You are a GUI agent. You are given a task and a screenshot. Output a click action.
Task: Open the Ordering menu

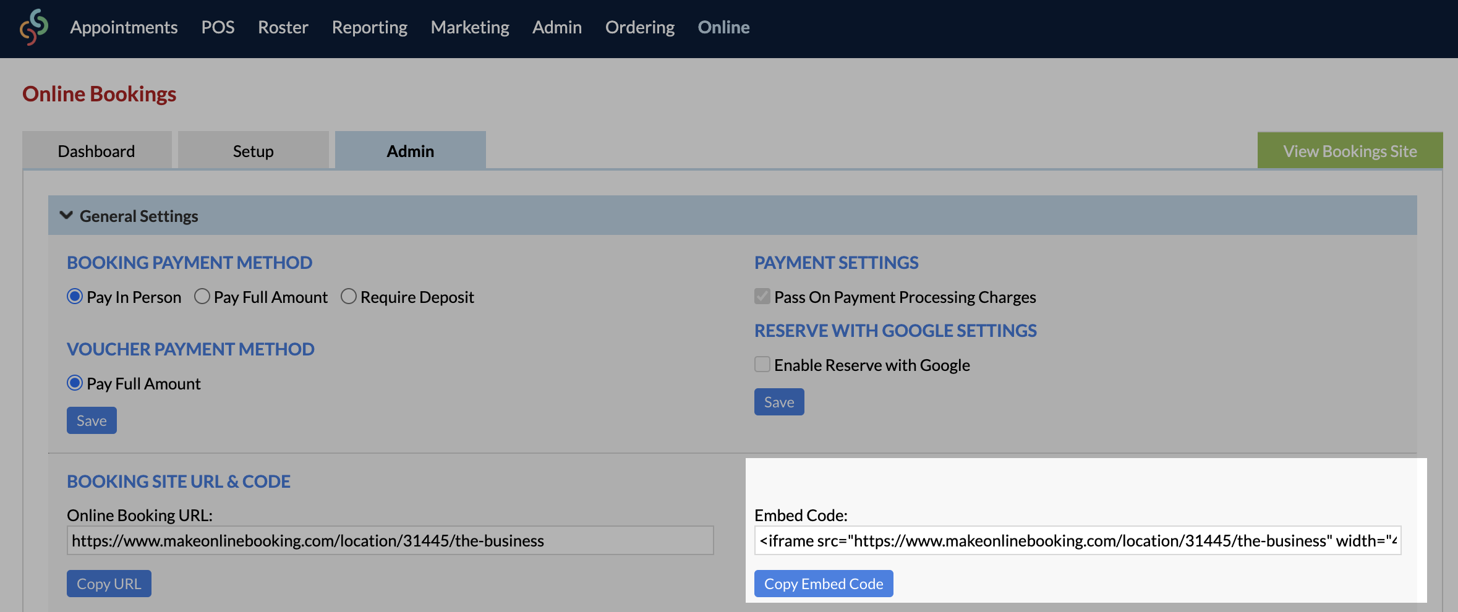click(639, 27)
